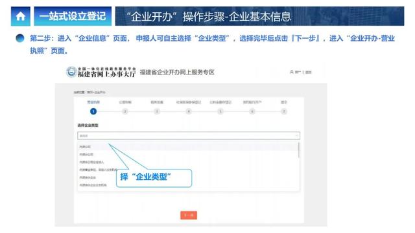The height and width of the screenshot is (233, 415).
Task: Select step 2 公章刻制 in the progress bar
Action: 125,111
